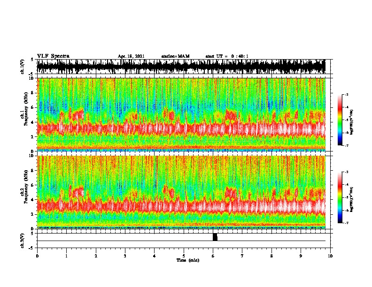The width and height of the screenshot is (372, 287).
Task: Click the ch.2 spectrogram color scale bar
Action: pos(340,197)
